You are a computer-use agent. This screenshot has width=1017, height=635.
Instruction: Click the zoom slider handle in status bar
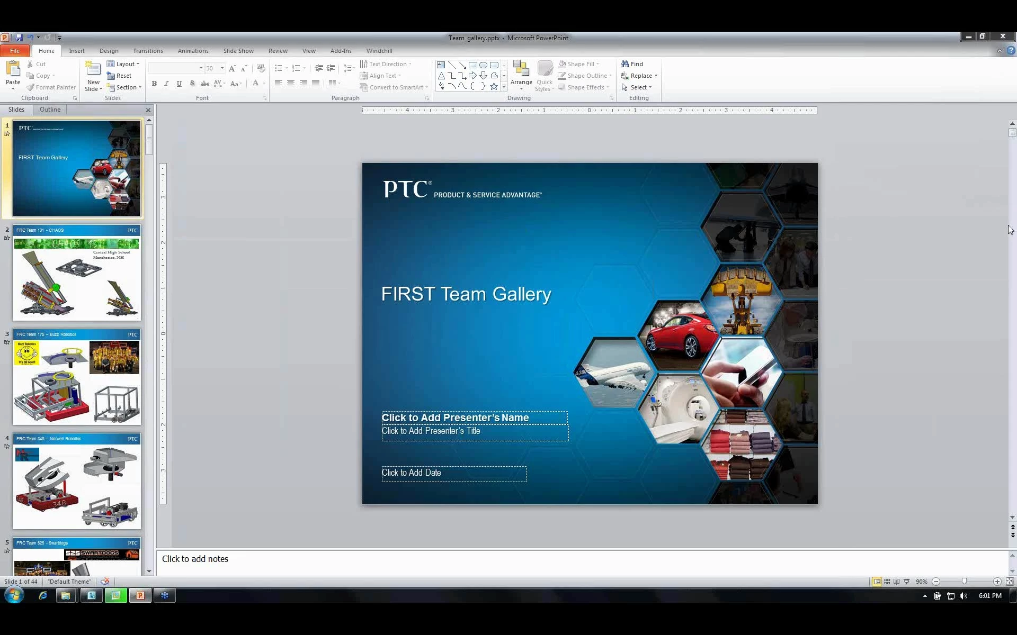pyautogui.click(x=964, y=582)
